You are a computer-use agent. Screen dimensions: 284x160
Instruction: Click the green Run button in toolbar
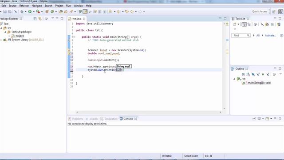(30, 12)
